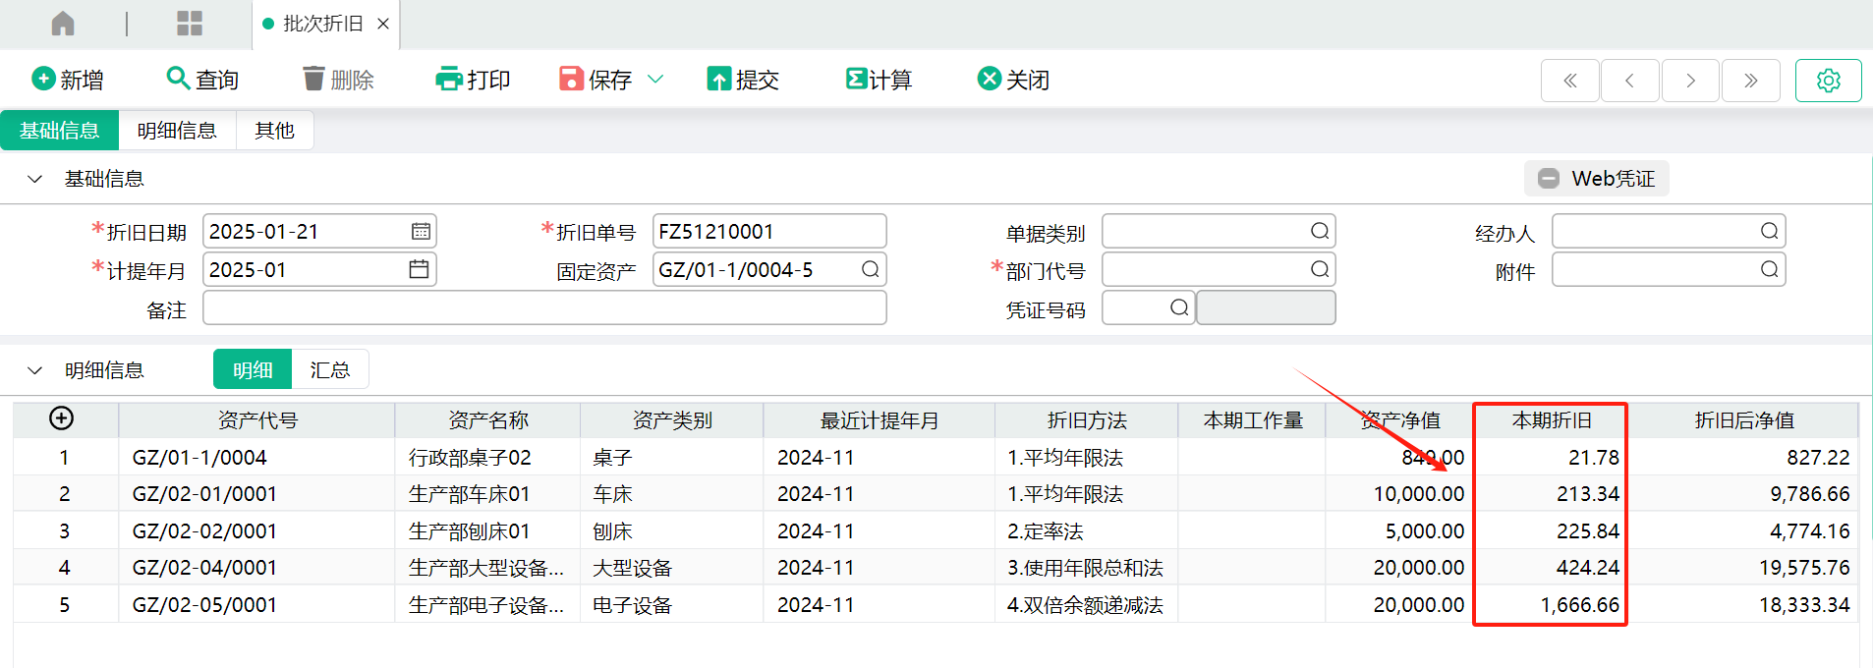Click the 资产名称 column header
Image resolution: width=1873 pixels, height=668 pixels.
[x=488, y=420]
